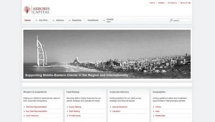Open the Clients Login menu
Screen dimensions: 215x122
point(110,20)
